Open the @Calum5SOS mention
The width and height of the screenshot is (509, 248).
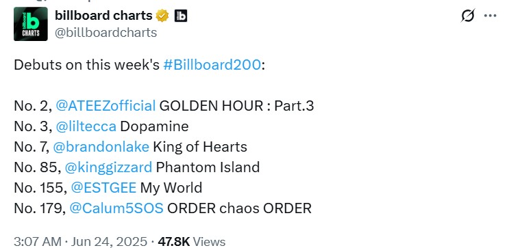(x=116, y=208)
